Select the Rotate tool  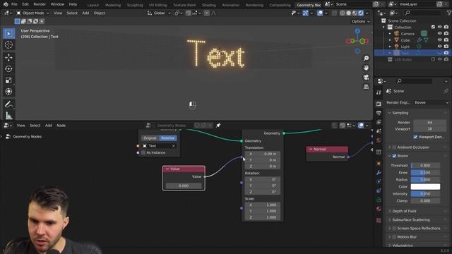(x=8, y=69)
